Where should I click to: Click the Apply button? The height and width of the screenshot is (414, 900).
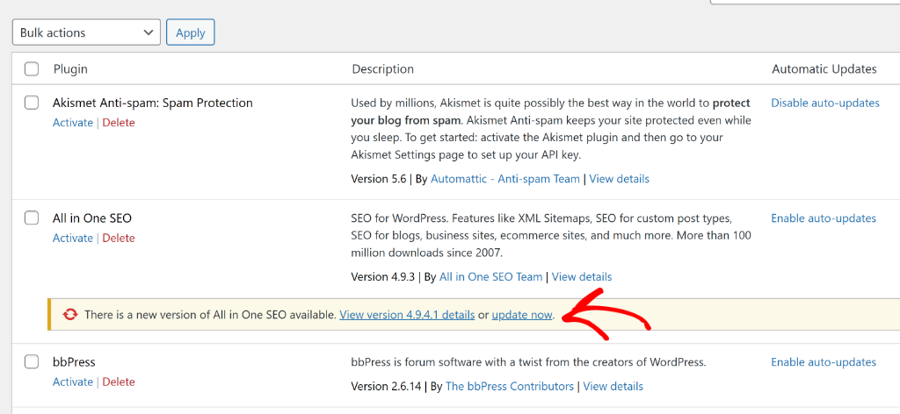coord(191,32)
